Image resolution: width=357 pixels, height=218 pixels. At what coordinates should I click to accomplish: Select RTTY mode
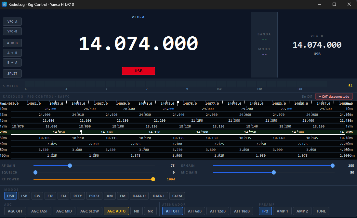[78, 196]
